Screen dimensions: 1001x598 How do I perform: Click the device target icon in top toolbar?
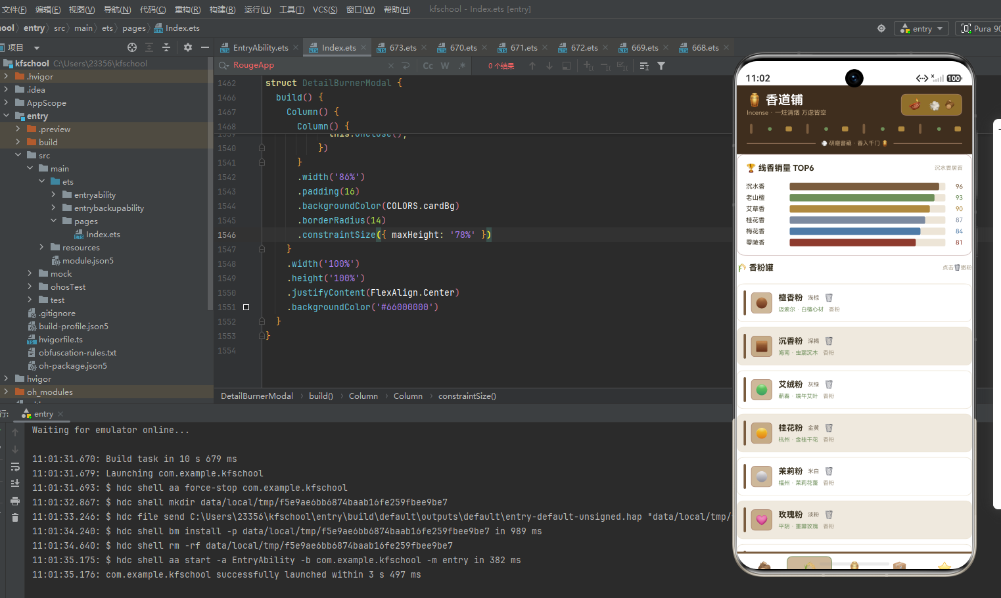[x=881, y=28]
